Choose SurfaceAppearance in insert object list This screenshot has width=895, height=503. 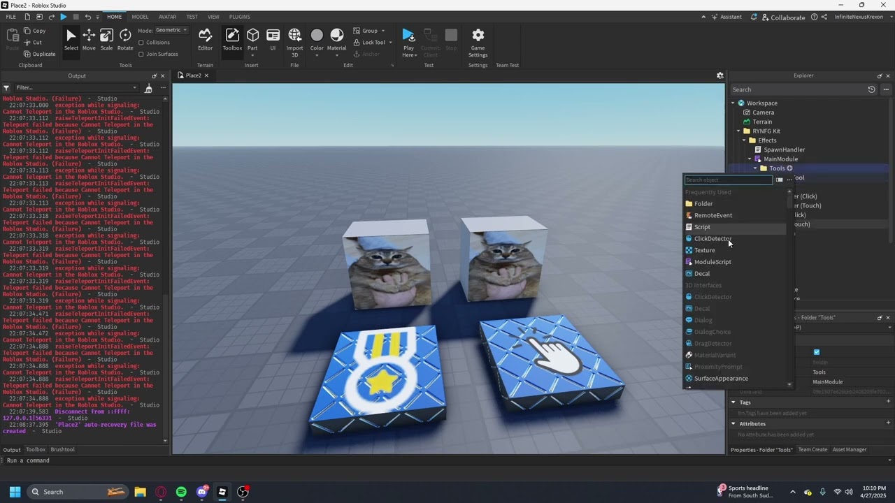pos(736,379)
